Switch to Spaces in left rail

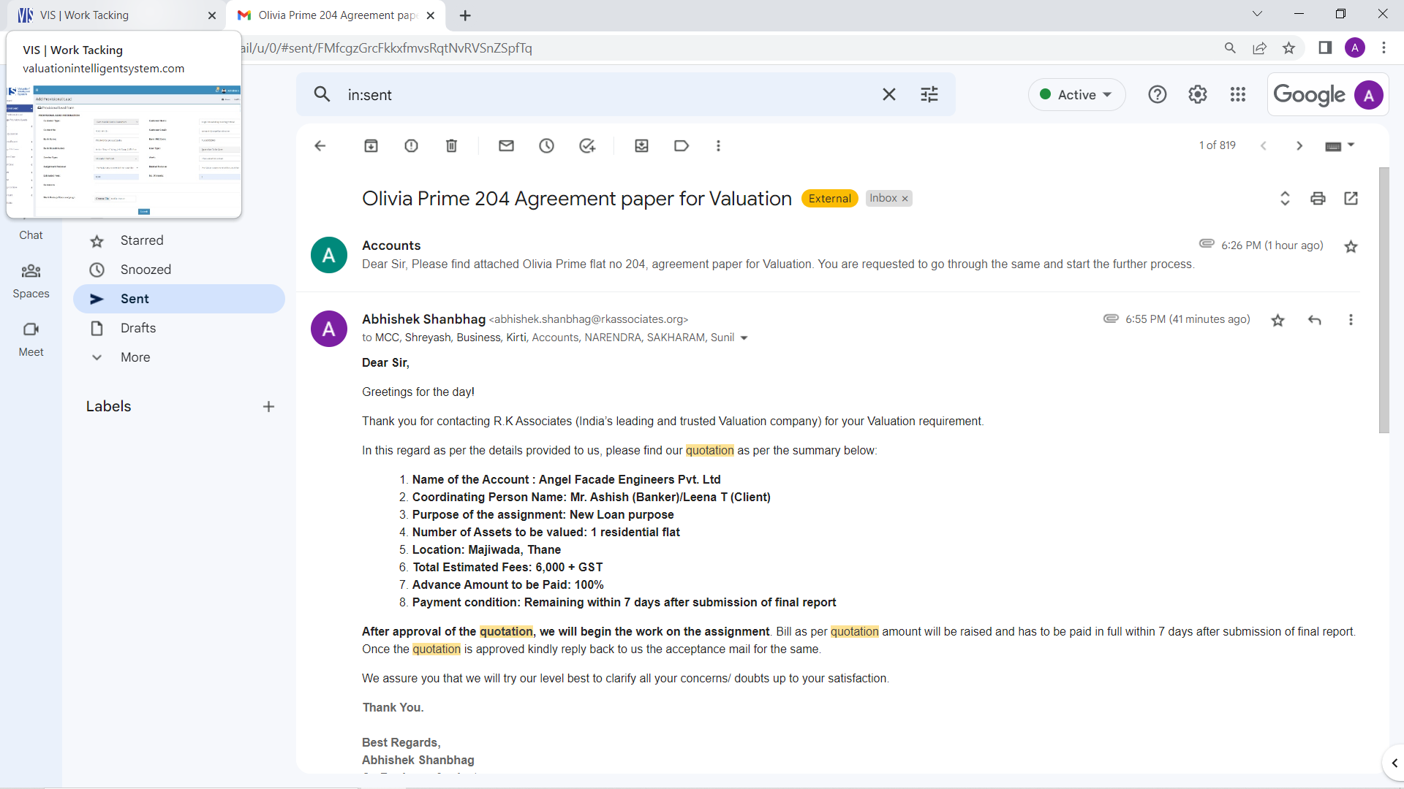31,281
